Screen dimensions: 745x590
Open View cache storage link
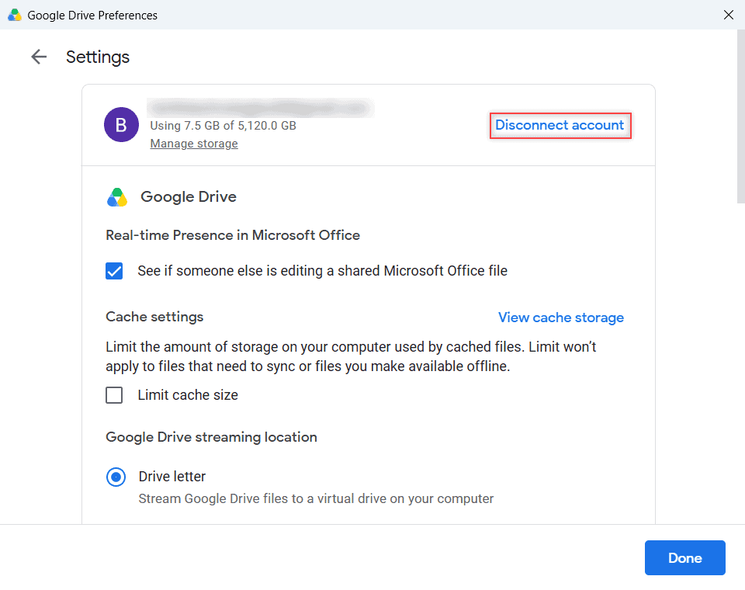[560, 318]
